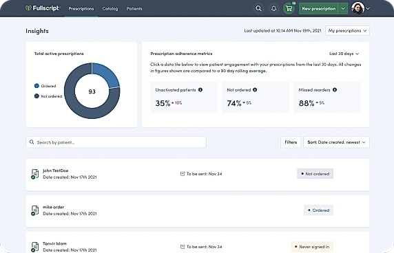
Task: Switch to the Patients tab
Action: point(134,9)
